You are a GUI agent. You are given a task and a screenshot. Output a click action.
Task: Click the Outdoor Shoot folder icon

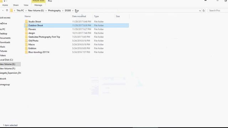[x=26, y=25]
